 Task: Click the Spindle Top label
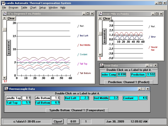coord(14,98)
